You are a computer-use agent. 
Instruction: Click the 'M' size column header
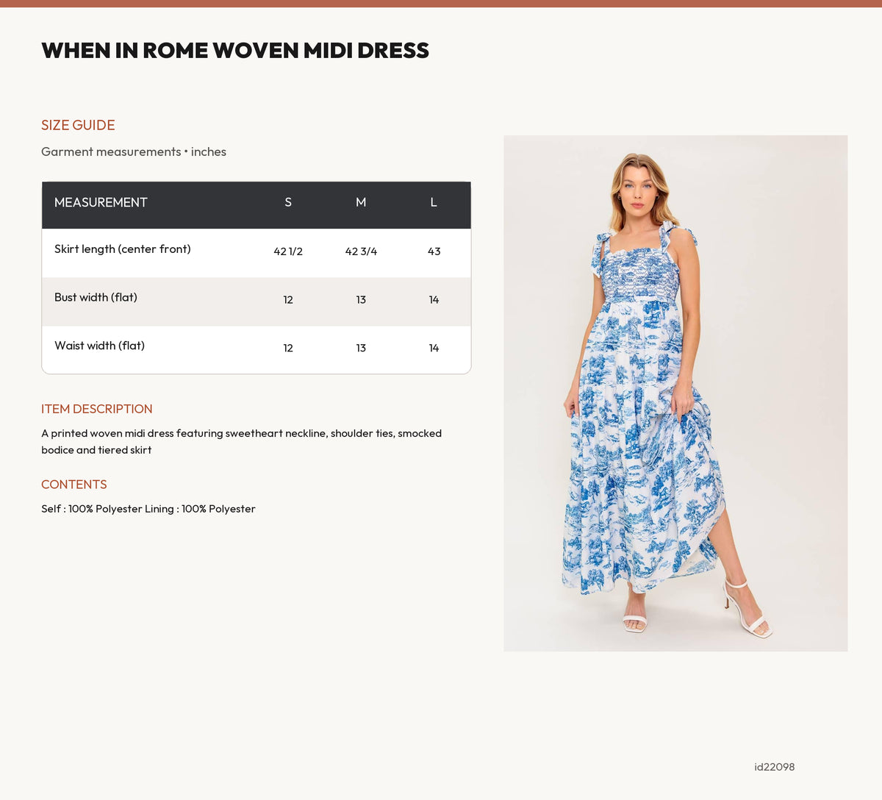[x=361, y=202]
